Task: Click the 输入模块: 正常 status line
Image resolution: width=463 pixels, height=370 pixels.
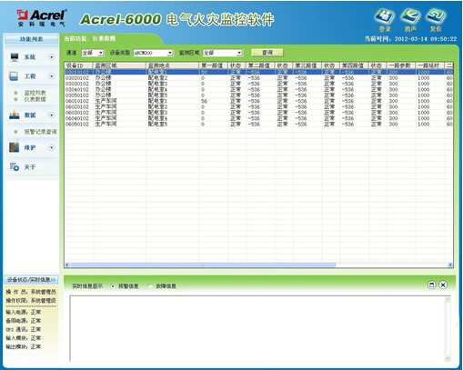Action: tap(24, 338)
